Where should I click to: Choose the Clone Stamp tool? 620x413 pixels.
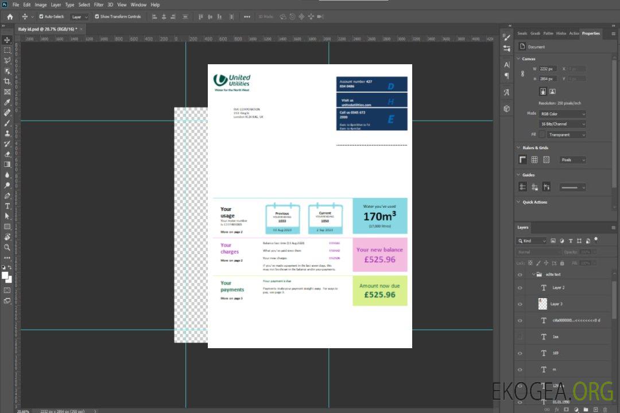pyautogui.click(x=7, y=133)
